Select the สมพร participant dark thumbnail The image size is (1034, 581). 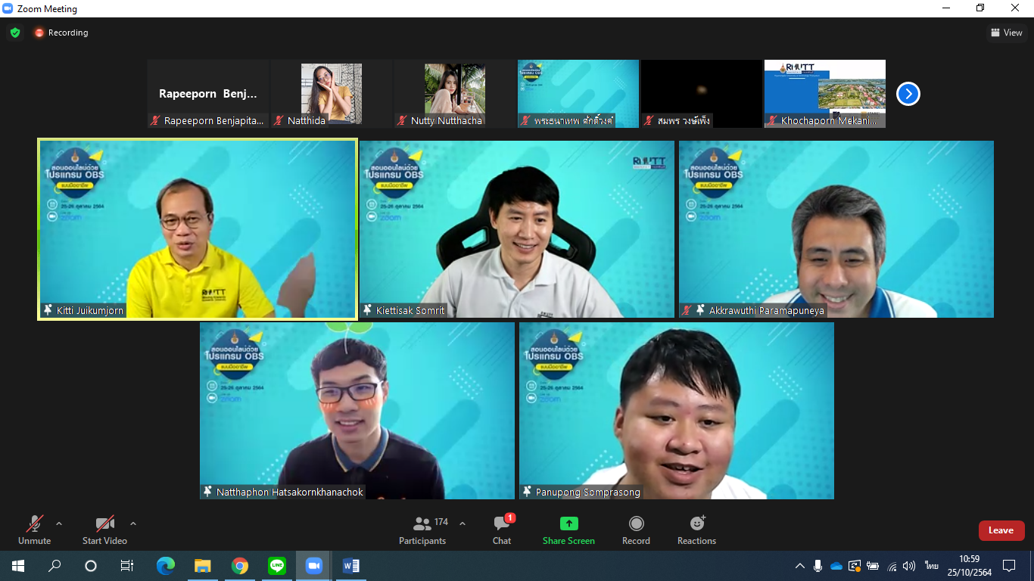point(702,94)
